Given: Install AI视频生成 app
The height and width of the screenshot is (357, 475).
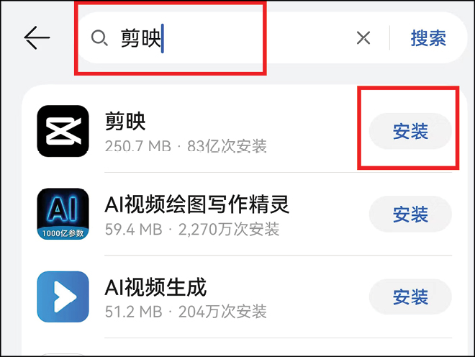Looking at the screenshot, I should pyautogui.click(x=410, y=297).
